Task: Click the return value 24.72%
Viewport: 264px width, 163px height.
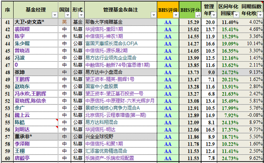Action: pos(230,72)
